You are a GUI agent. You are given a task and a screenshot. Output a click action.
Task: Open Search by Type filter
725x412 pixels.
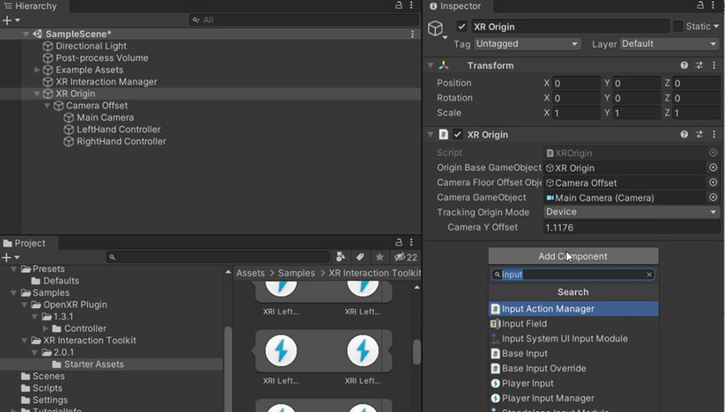click(341, 257)
